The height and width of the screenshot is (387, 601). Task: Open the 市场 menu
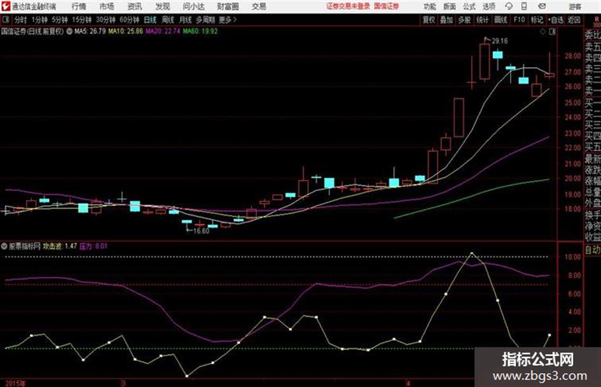[x=107, y=6]
